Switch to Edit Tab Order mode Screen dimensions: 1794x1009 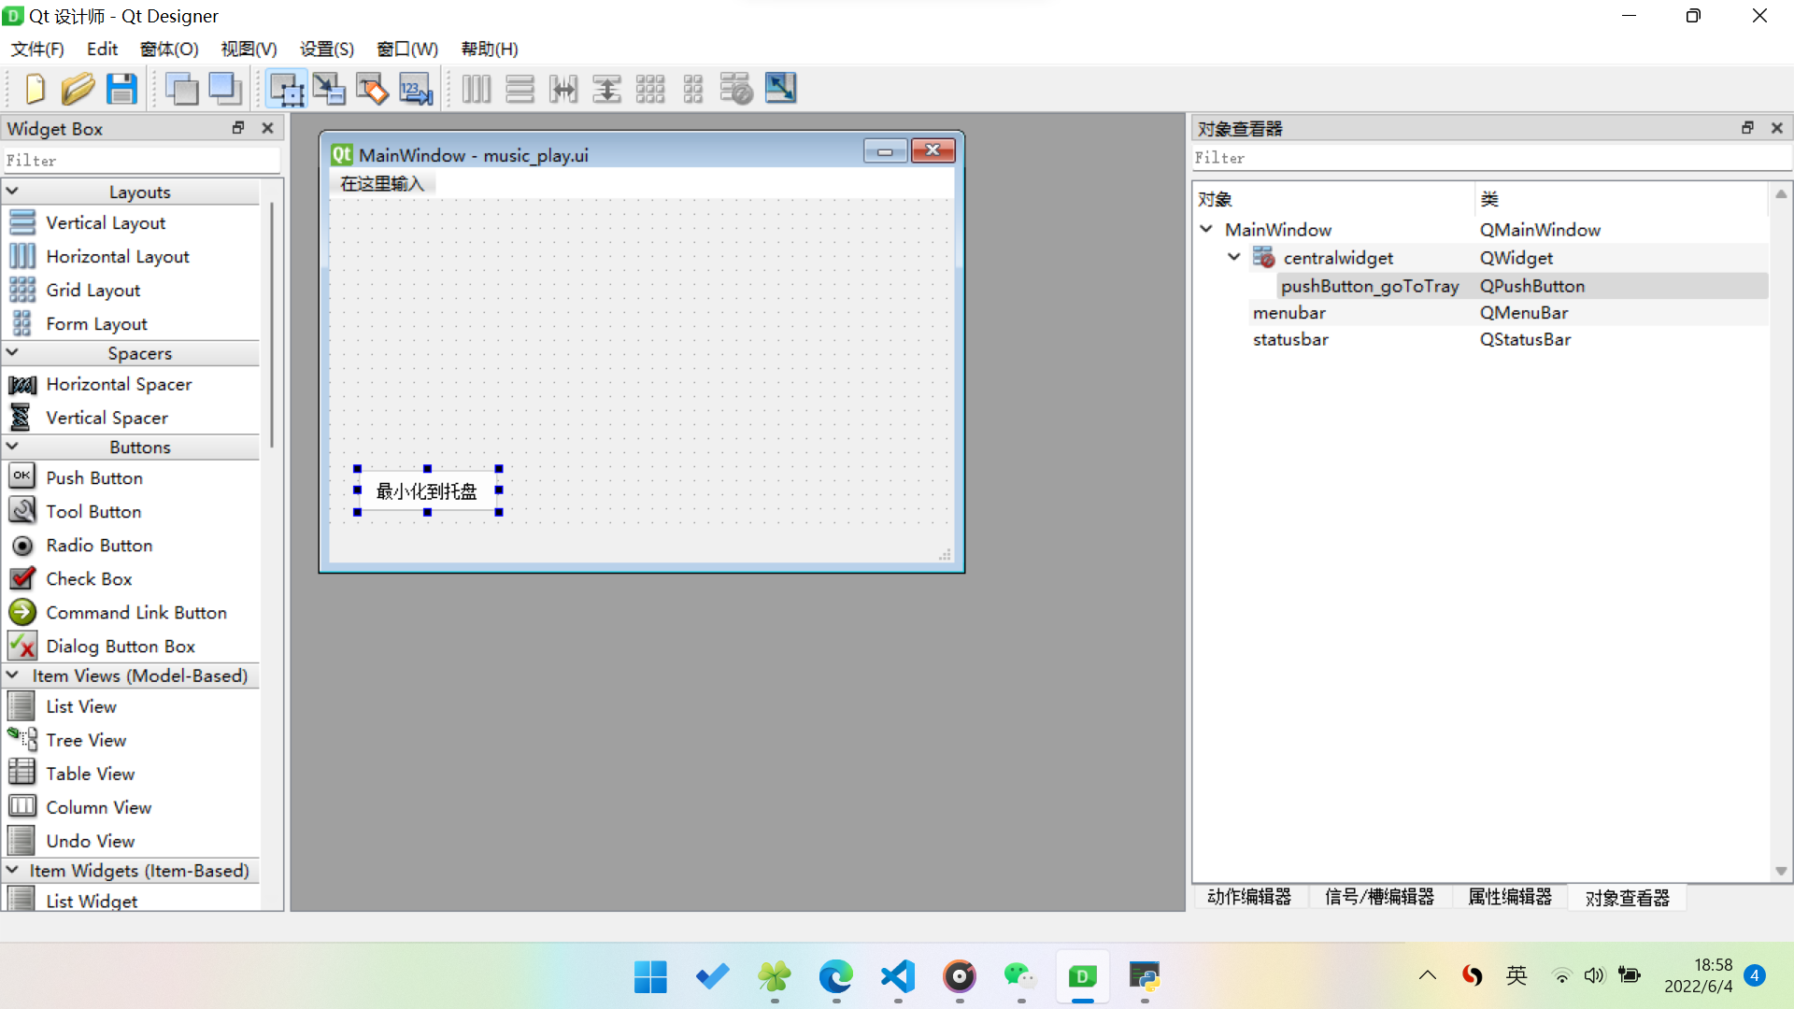(415, 89)
